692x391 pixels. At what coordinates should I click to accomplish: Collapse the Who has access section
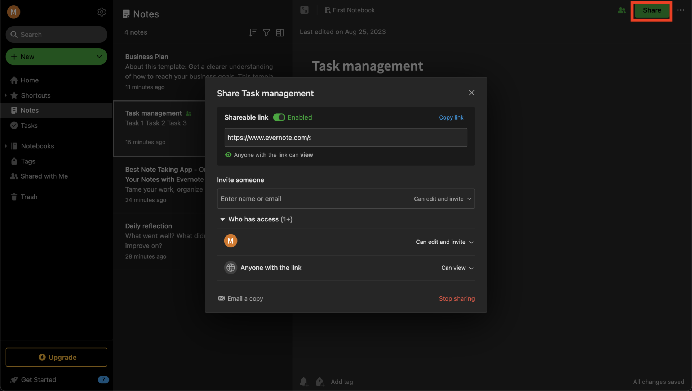223,219
